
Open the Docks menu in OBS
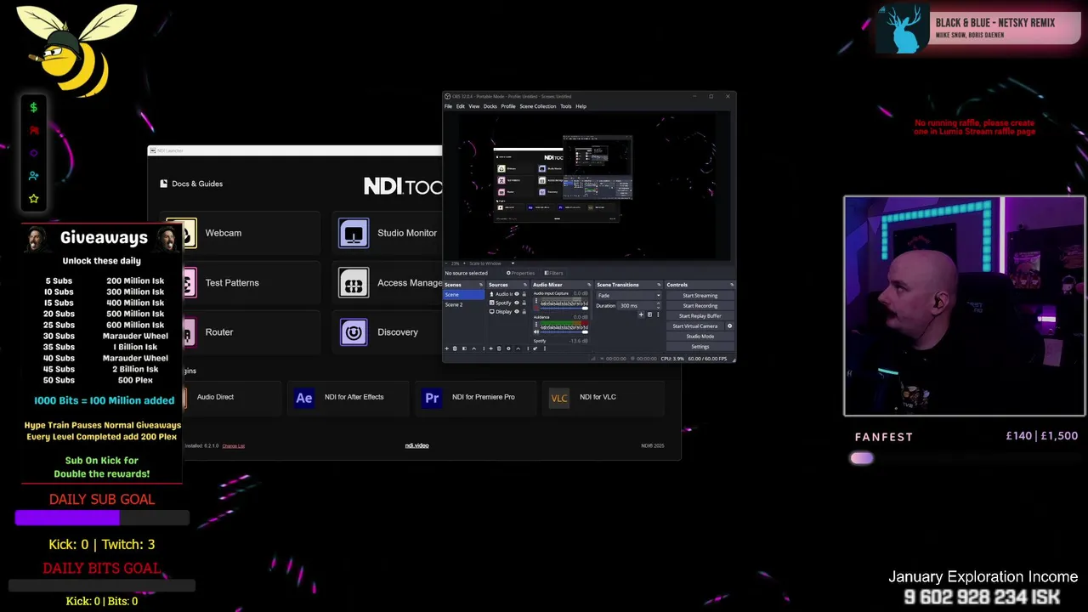click(x=490, y=106)
